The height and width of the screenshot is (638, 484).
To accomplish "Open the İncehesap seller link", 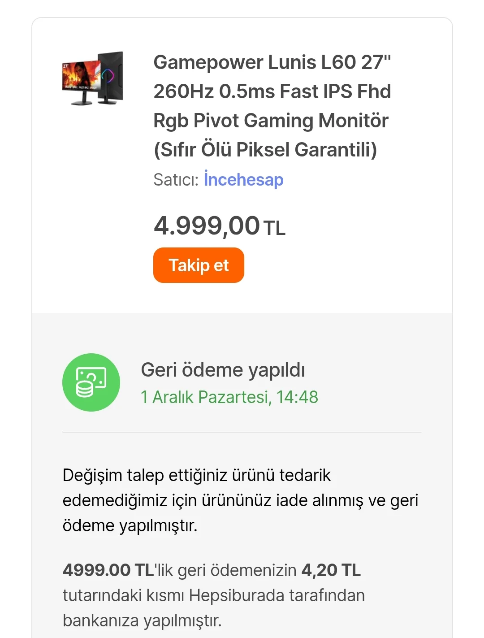I will [x=243, y=180].
